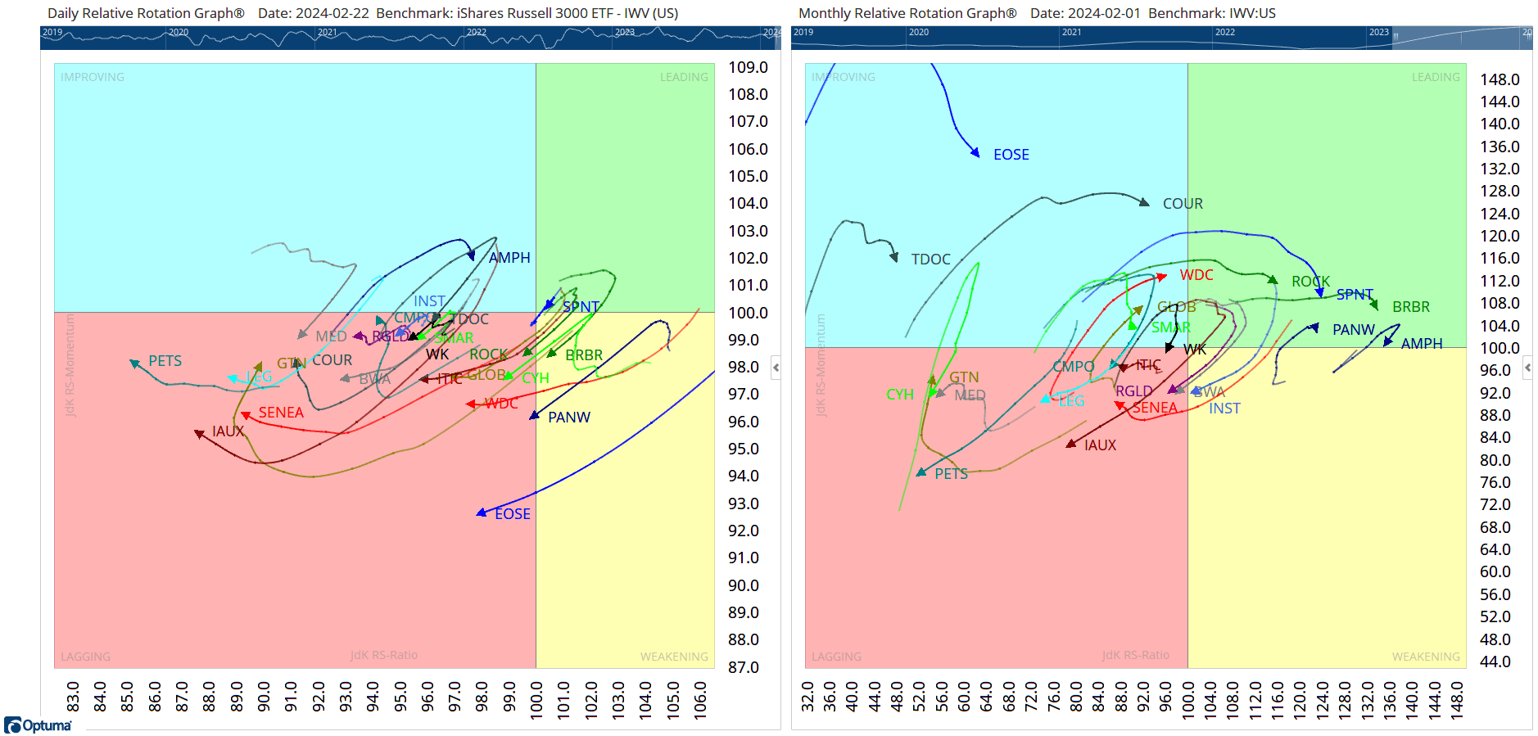Select the SMAR label in the monthly graph
This screenshot has width=1538, height=736.
tap(1171, 327)
